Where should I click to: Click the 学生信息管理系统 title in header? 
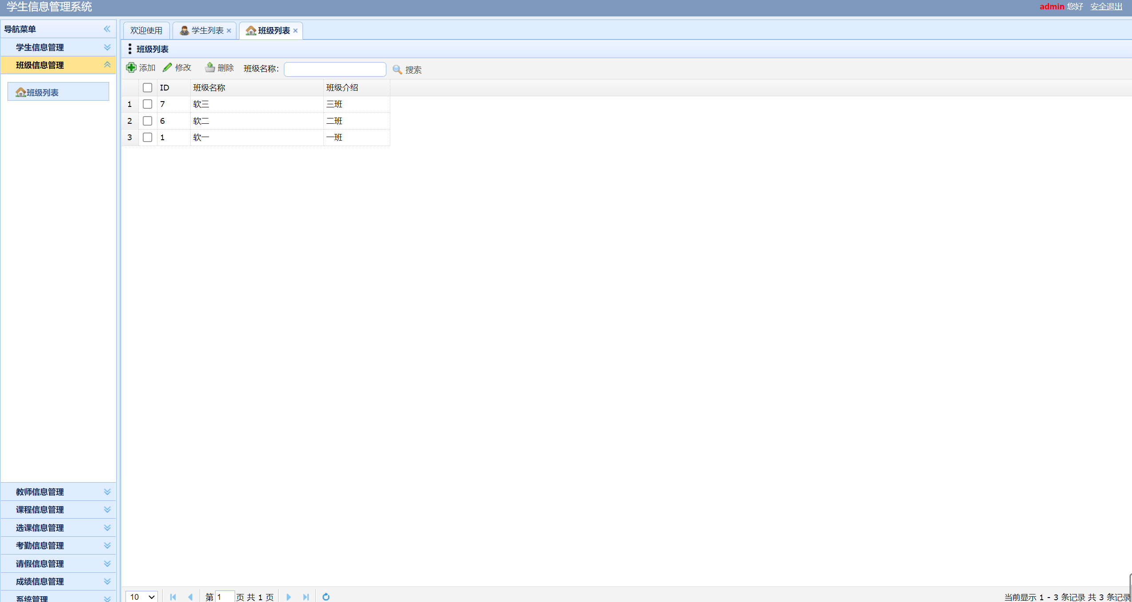click(49, 7)
